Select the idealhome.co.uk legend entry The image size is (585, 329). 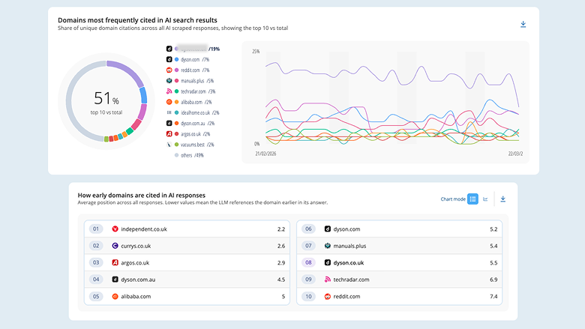click(x=193, y=112)
